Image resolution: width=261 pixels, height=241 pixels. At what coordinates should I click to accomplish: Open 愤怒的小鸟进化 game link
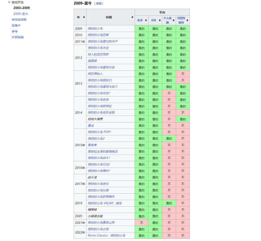point(98,184)
